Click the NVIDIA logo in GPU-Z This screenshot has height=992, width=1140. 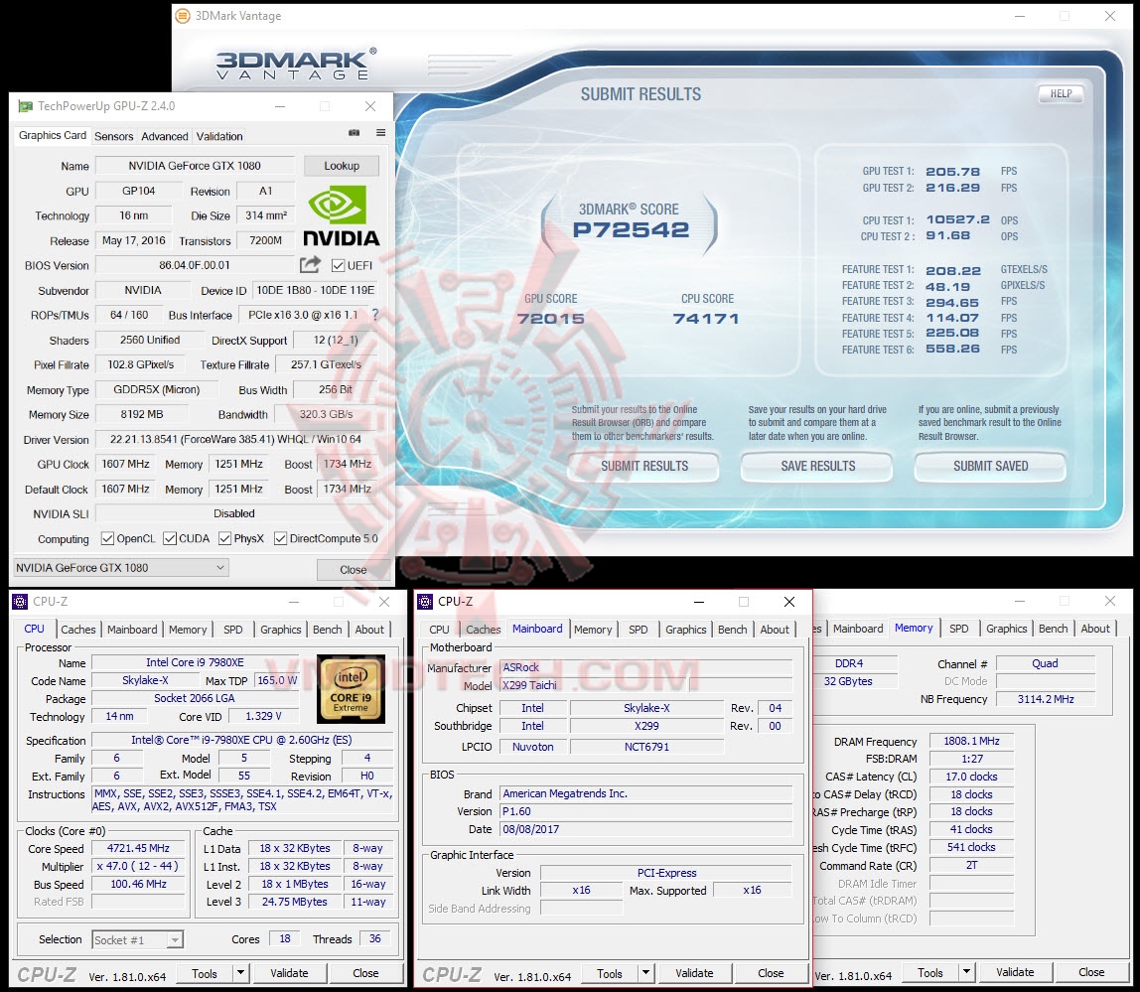[341, 216]
